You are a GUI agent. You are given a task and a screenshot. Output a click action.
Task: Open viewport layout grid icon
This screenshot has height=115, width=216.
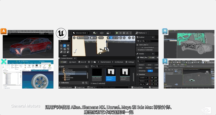point(133,38)
